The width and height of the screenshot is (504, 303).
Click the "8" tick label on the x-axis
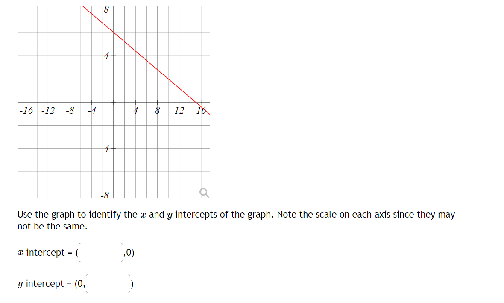[157, 111]
